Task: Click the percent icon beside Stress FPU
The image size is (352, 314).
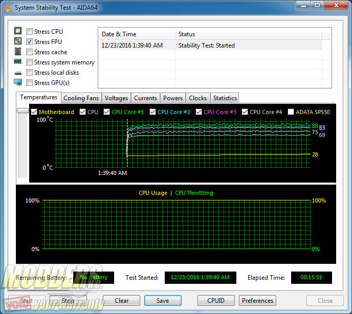Action: point(18,41)
